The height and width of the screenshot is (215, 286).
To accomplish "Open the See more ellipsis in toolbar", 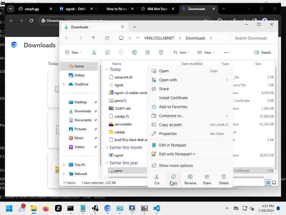I will click(x=226, y=53).
